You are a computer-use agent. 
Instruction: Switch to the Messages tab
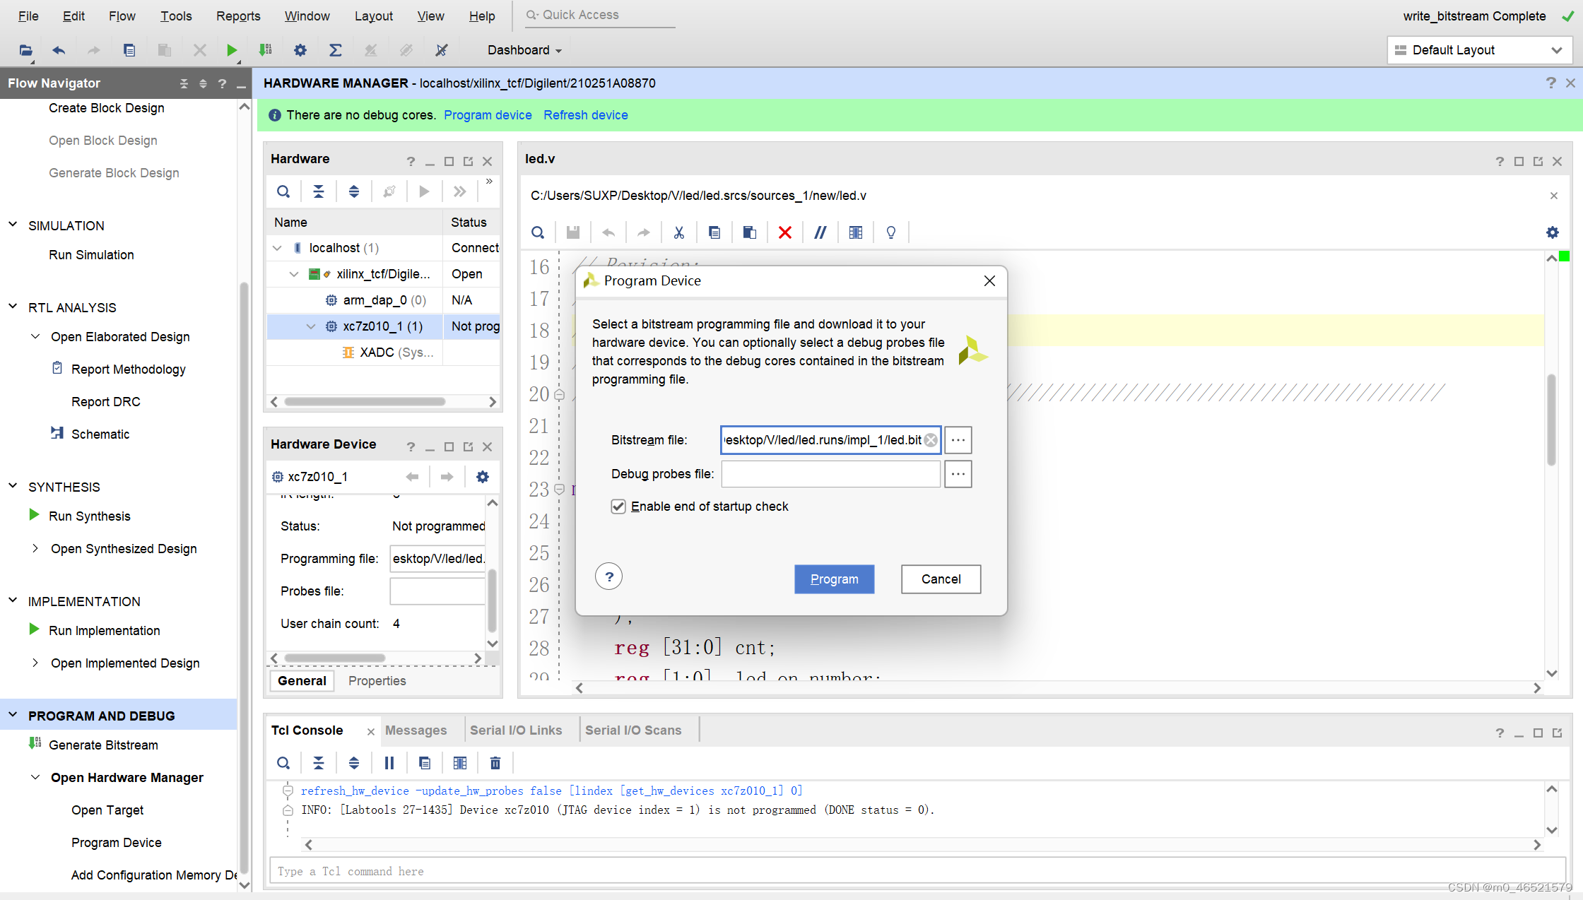416,730
